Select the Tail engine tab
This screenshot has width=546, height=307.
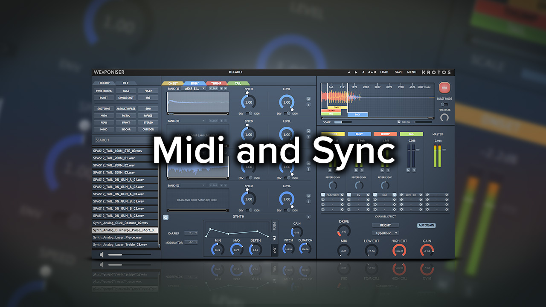tap(238, 83)
